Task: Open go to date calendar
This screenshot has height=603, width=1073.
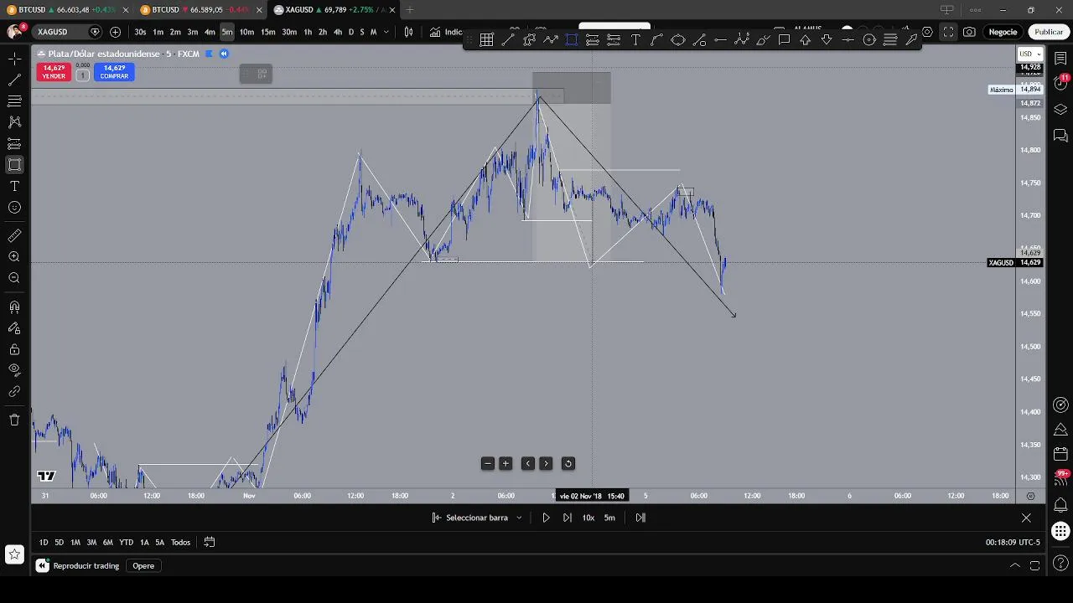Action: [210, 543]
